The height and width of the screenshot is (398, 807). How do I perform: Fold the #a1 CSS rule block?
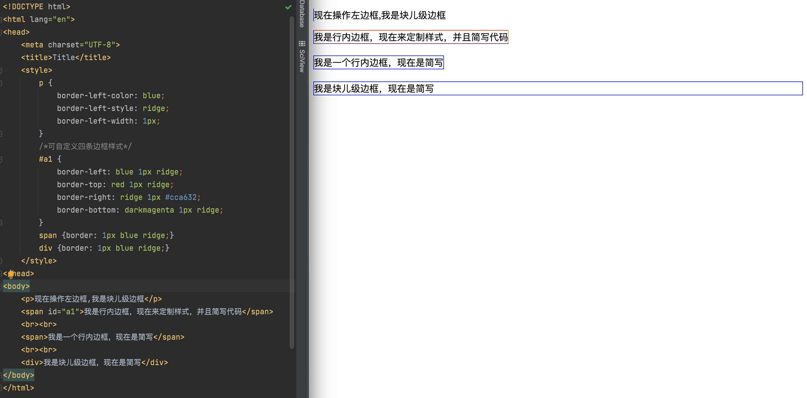[1, 159]
